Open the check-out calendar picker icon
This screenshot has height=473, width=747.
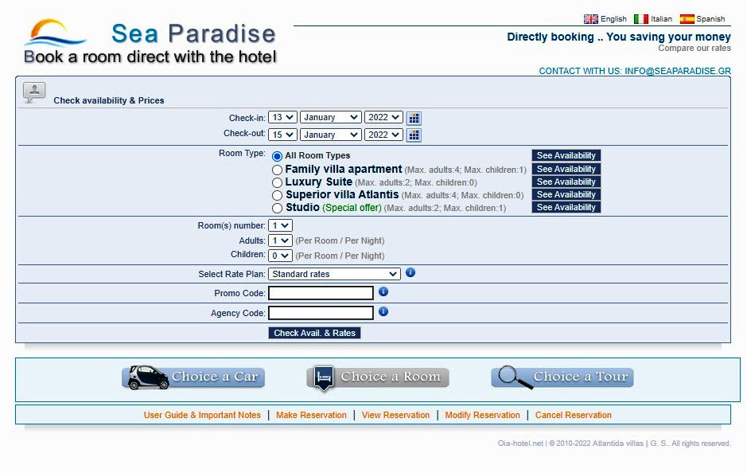tap(414, 135)
